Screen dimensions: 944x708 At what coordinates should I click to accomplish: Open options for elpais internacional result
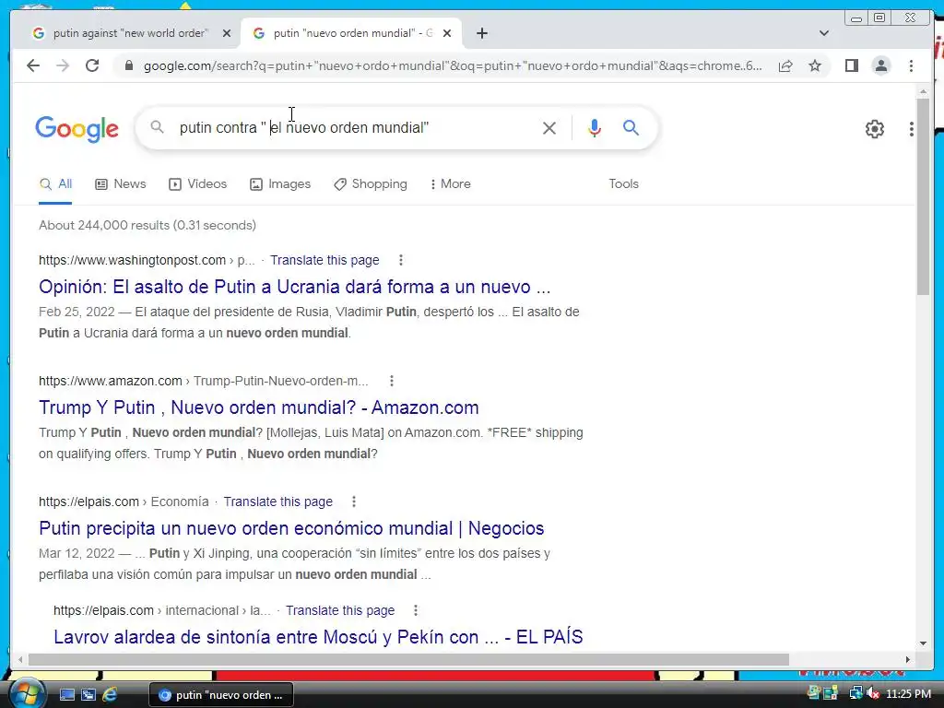416,610
